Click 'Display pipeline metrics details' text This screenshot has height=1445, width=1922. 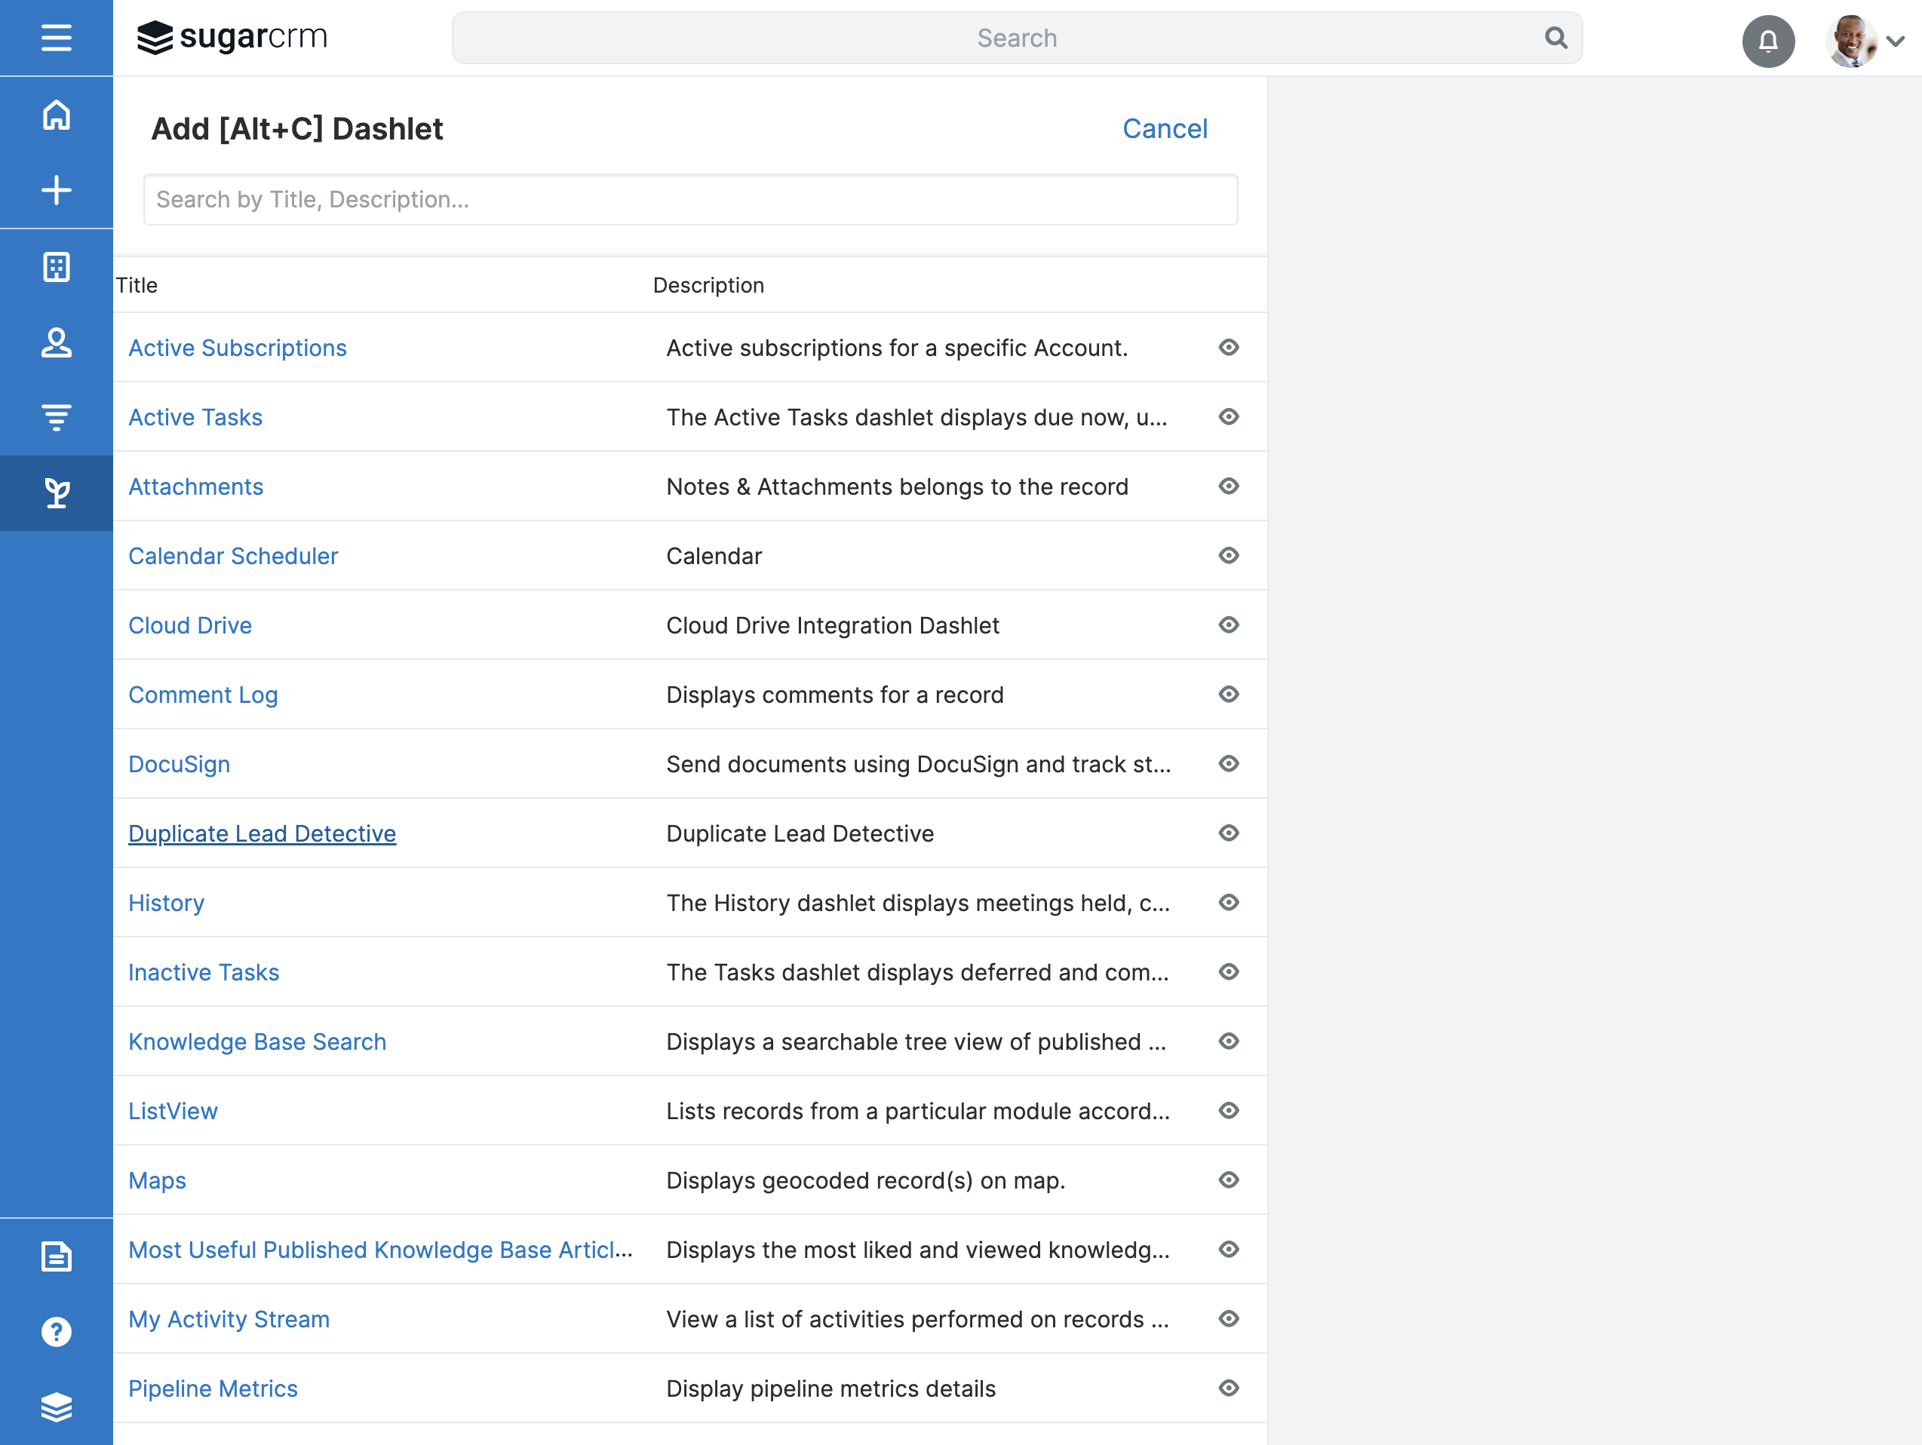(831, 1388)
